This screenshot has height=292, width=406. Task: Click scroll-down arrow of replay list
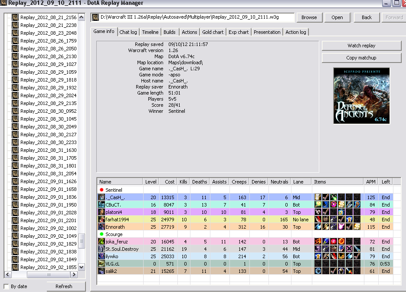[x=81, y=267]
